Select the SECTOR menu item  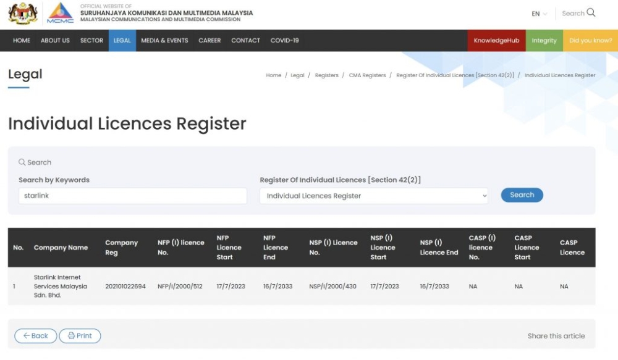point(91,41)
